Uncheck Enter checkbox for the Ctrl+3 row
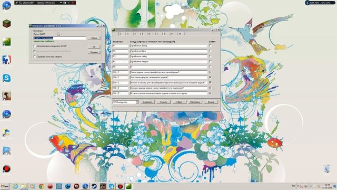Image resolution: width=337 pixels, height=190 pixels. click(x=210, y=82)
